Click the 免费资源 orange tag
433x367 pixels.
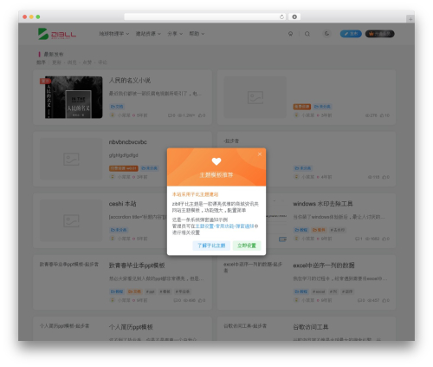point(302,107)
